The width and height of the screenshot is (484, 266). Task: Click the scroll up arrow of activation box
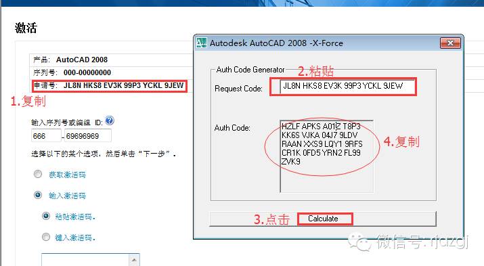[x=134, y=260]
